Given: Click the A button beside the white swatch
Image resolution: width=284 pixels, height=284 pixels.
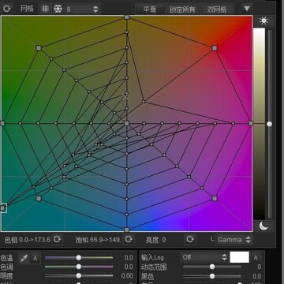Looking at the screenshot, I should (x=256, y=258).
